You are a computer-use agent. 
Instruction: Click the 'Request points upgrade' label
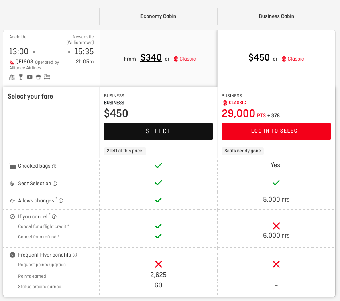click(42, 265)
